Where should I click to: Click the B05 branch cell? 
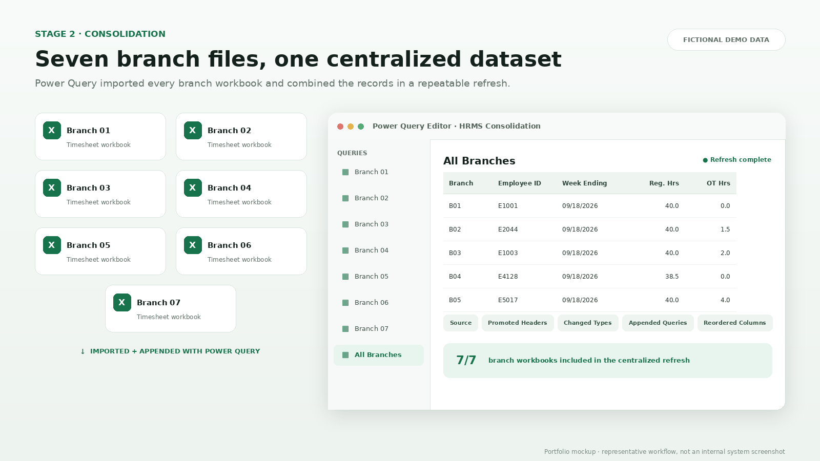pos(455,300)
